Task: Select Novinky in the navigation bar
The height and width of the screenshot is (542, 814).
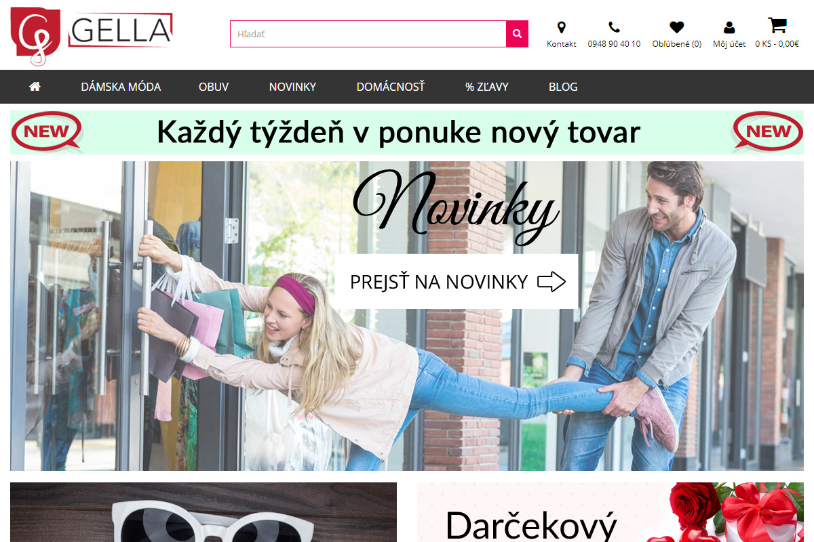Action: click(292, 87)
